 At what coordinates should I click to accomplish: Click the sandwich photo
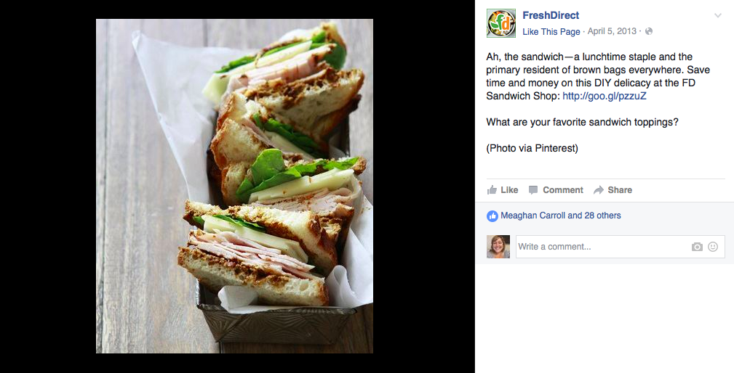tap(234, 186)
